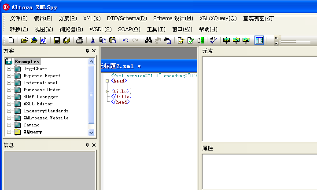Click the Print icon
The image size is (317, 190).
point(79,40)
